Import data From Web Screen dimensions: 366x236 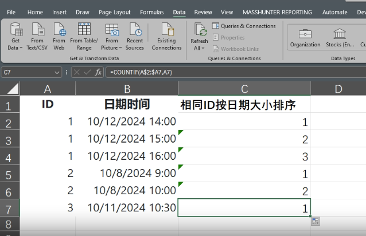(59, 37)
